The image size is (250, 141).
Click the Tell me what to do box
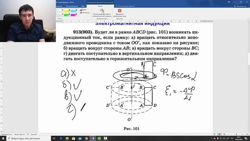tap(125, 6)
